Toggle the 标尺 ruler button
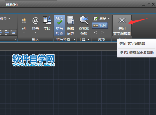This screenshot has height=115, width=156. point(100,25)
